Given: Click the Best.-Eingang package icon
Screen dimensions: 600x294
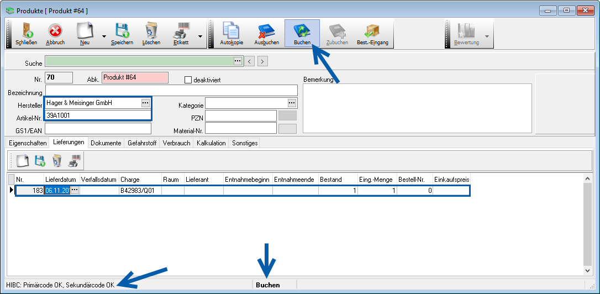Looking at the screenshot, I should pos(372,34).
